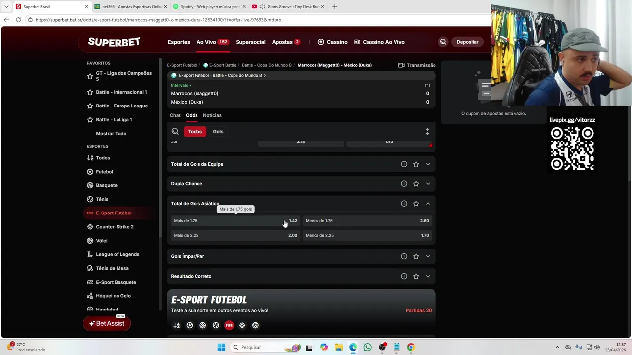Open info for Resultado Correto
Viewport: 632px width, 355px height.
[404, 276]
